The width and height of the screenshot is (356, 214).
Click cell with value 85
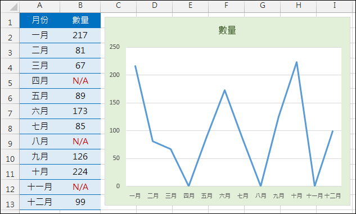coord(80,126)
